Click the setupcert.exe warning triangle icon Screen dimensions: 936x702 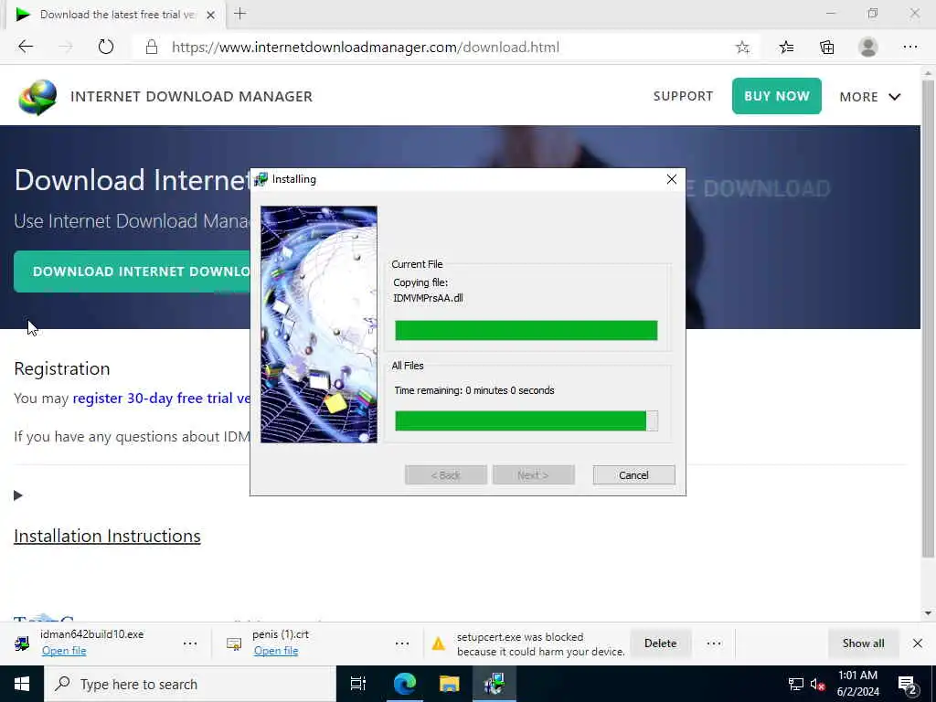click(439, 643)
